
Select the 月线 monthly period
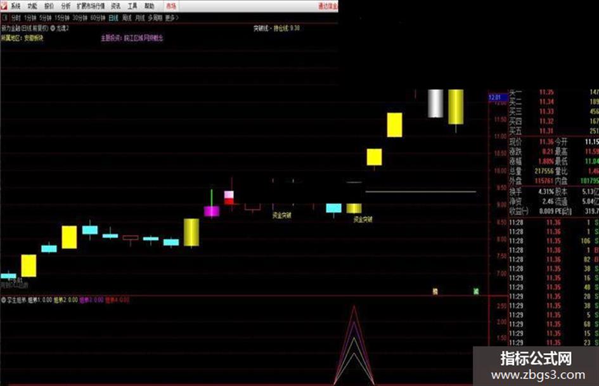click(140, 18)
